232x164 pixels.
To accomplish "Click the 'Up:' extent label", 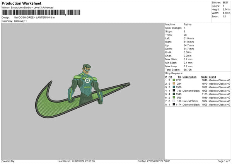I will 167,45.
